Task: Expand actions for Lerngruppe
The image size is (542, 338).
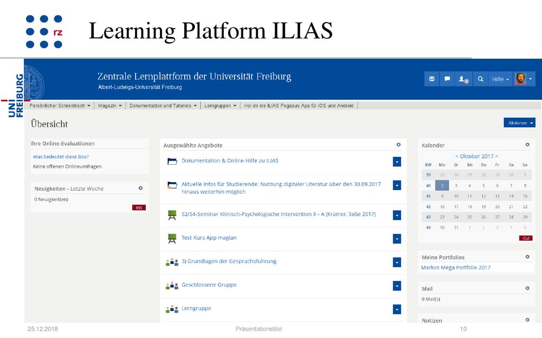Action: (397, 309)
